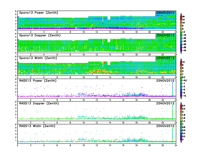Click the -30 label on the top colorbar
Viewport: 202px width, 156px height.
[x=184, y=44]
